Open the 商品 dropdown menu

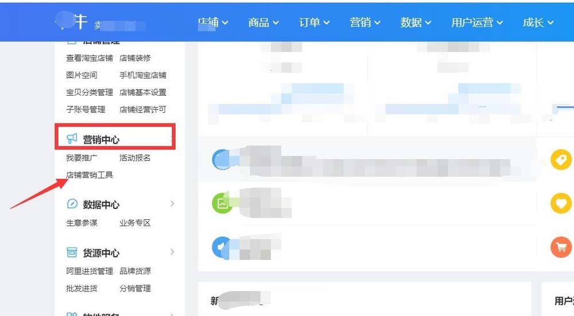pyautogui.click(x=263, y=23)
